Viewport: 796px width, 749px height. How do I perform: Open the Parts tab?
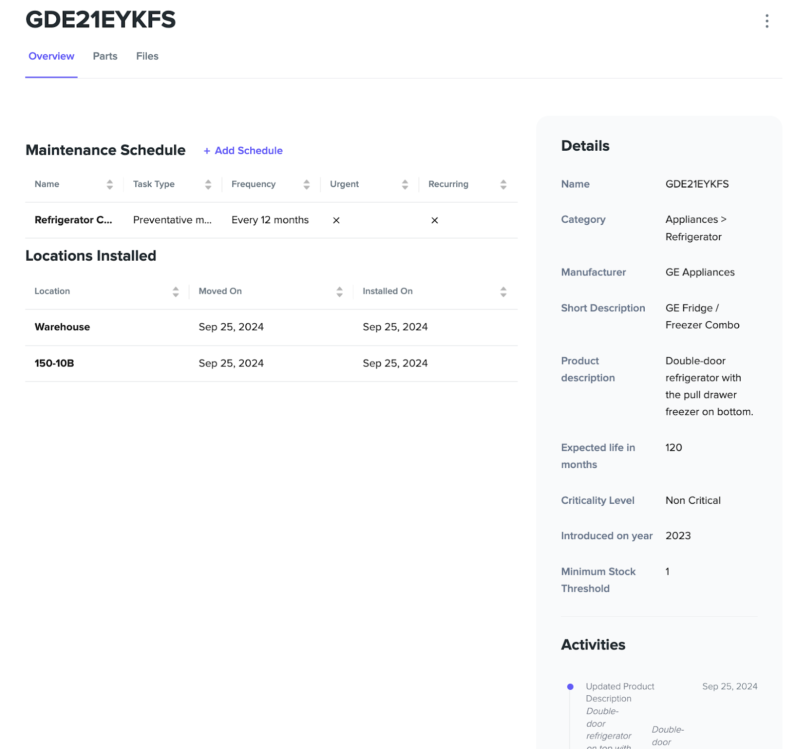click(x=105, y=56)
